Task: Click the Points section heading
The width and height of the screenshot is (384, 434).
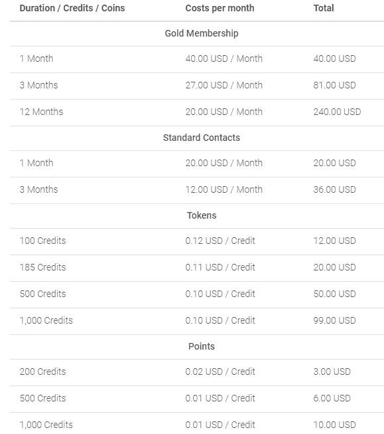Action: tap(202, 346)
